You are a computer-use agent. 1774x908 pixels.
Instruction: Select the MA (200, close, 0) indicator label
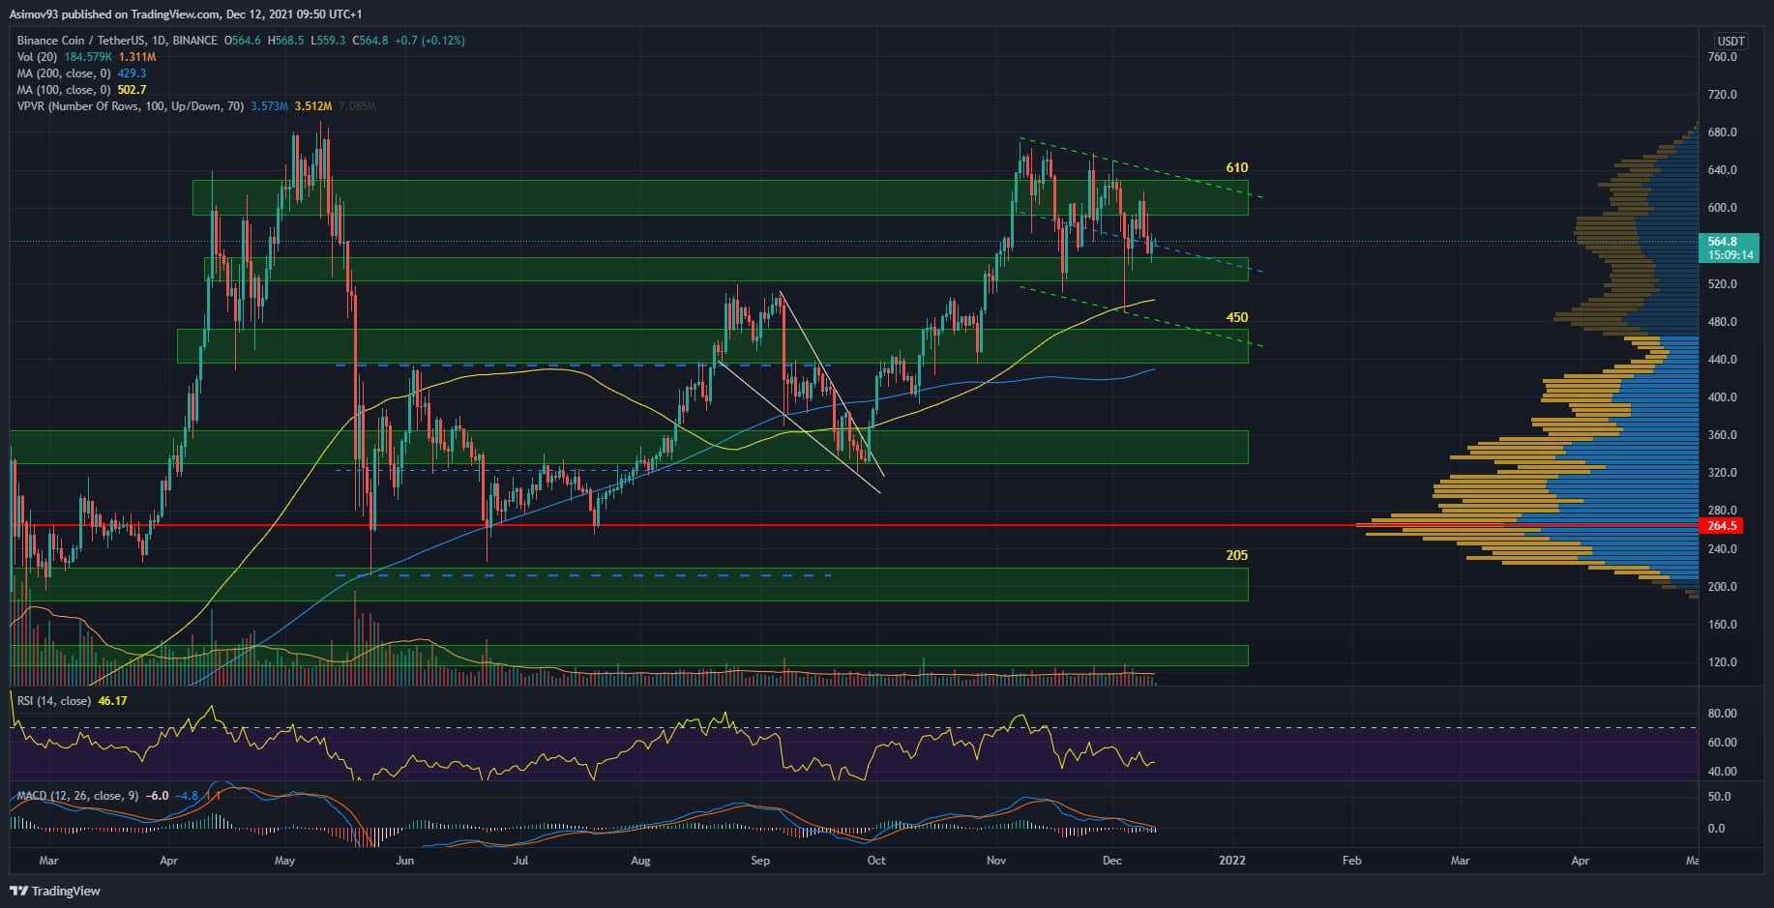pos(64,73)
